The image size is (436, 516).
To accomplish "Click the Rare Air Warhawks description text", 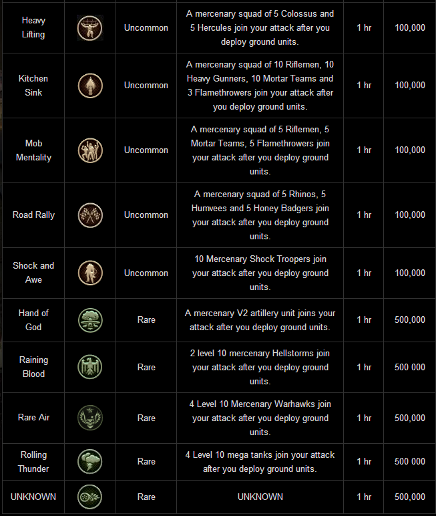I will click(x=260, y=418).
